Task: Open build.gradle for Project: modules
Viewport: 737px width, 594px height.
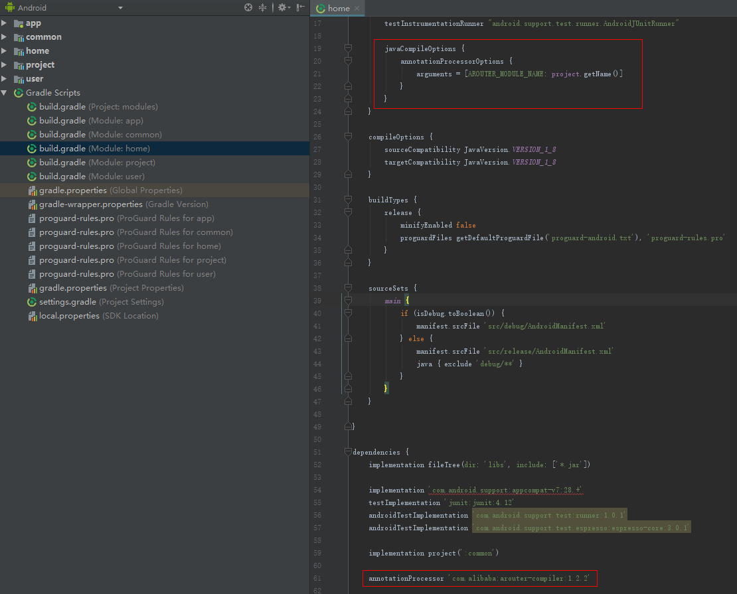Action: 98,107
